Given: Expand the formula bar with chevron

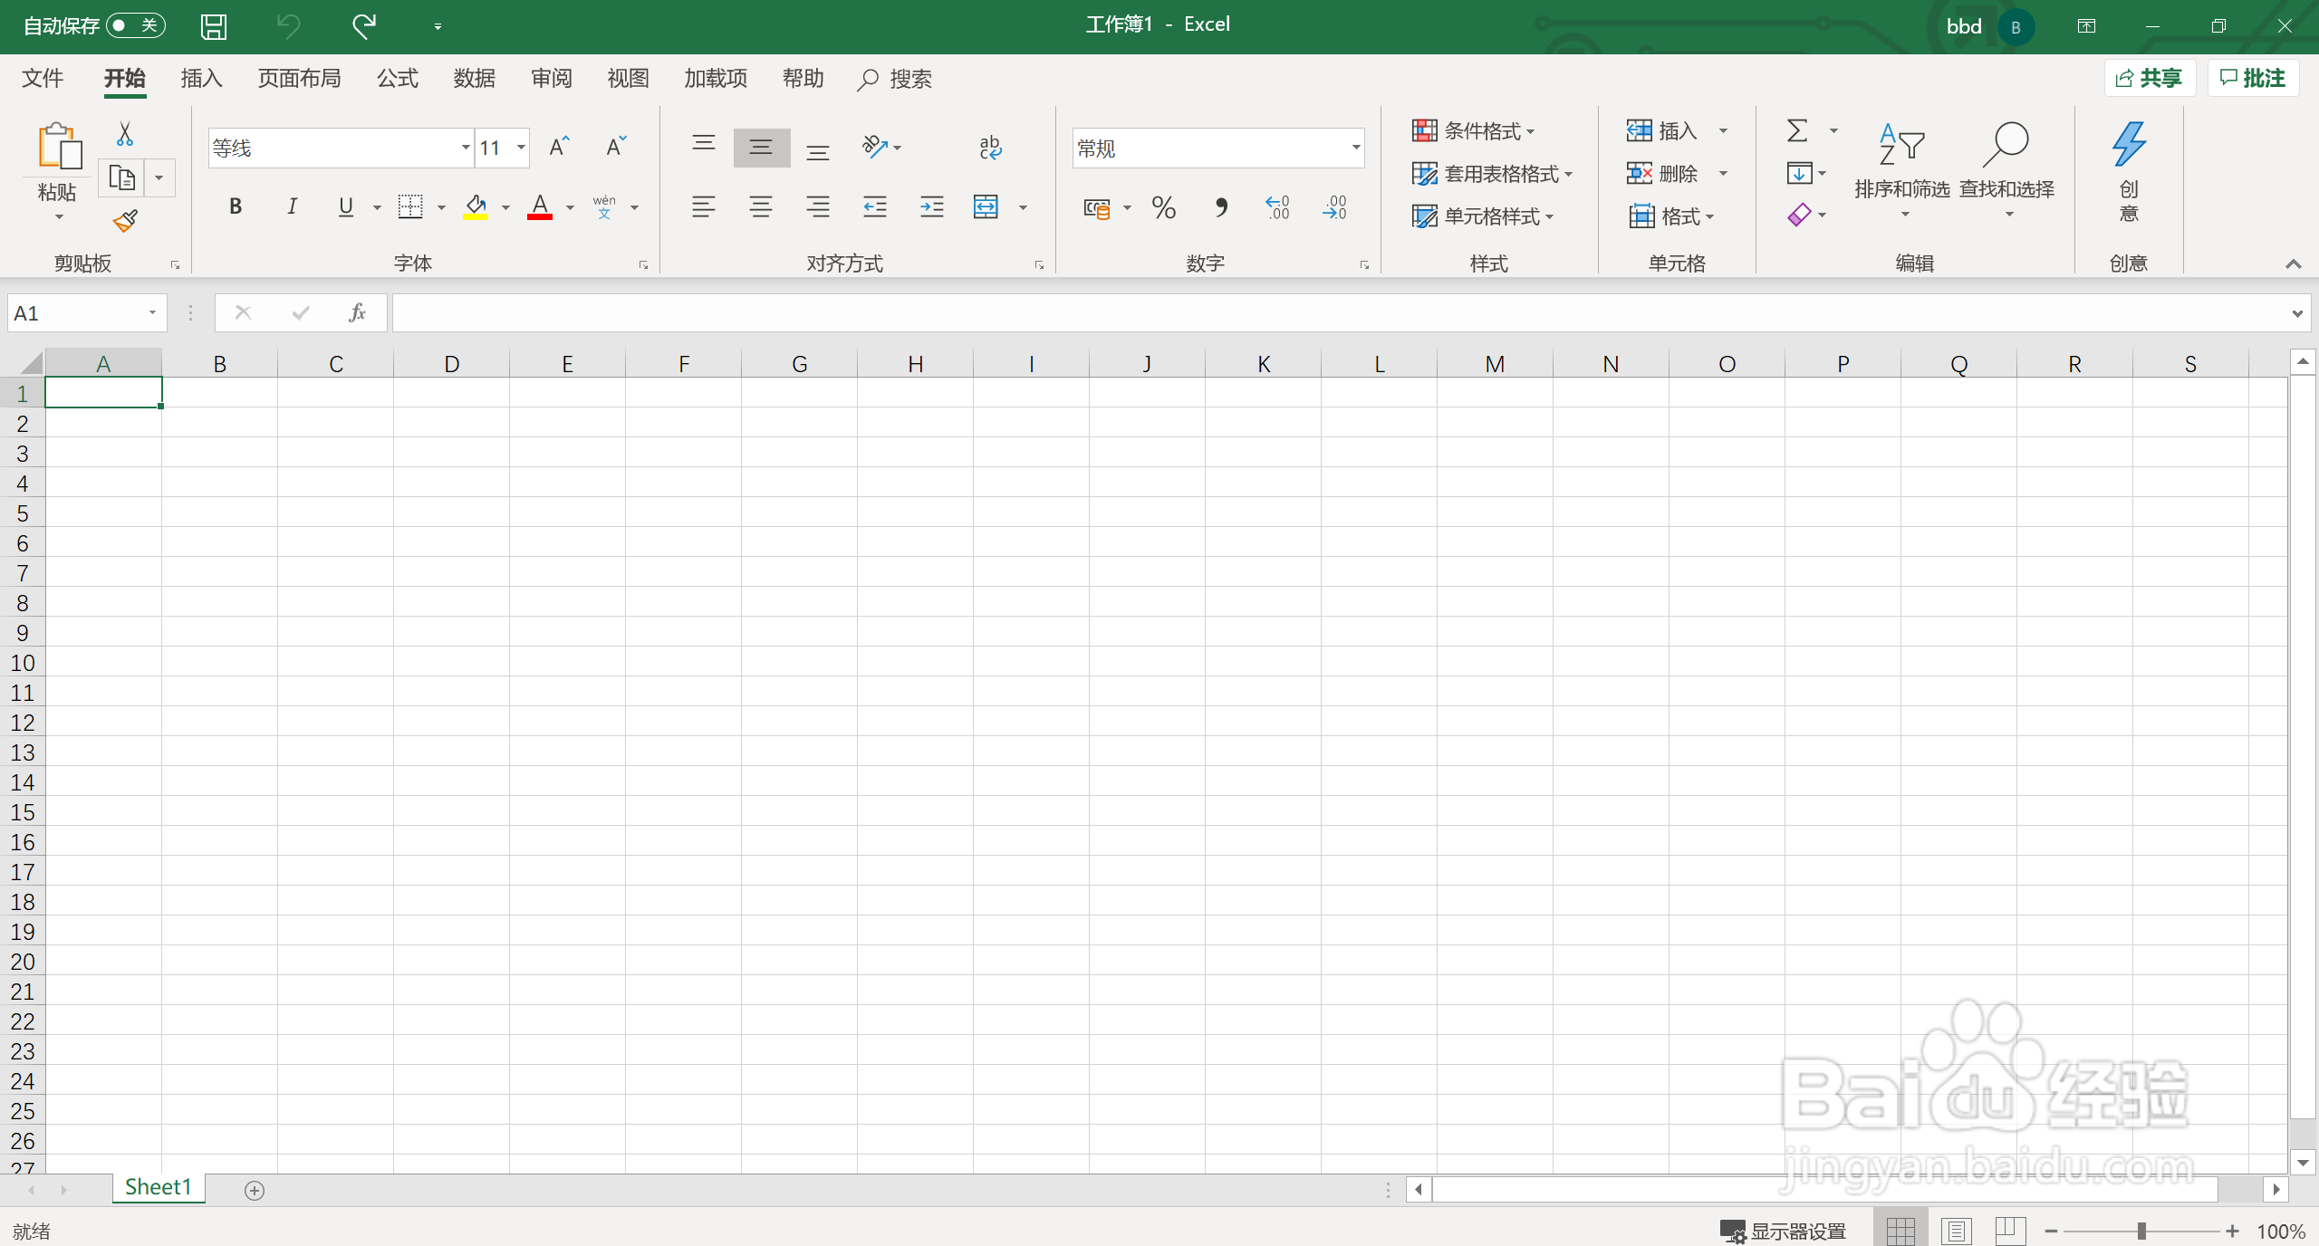Looking at the screenshot, I should pos(2297,313).
